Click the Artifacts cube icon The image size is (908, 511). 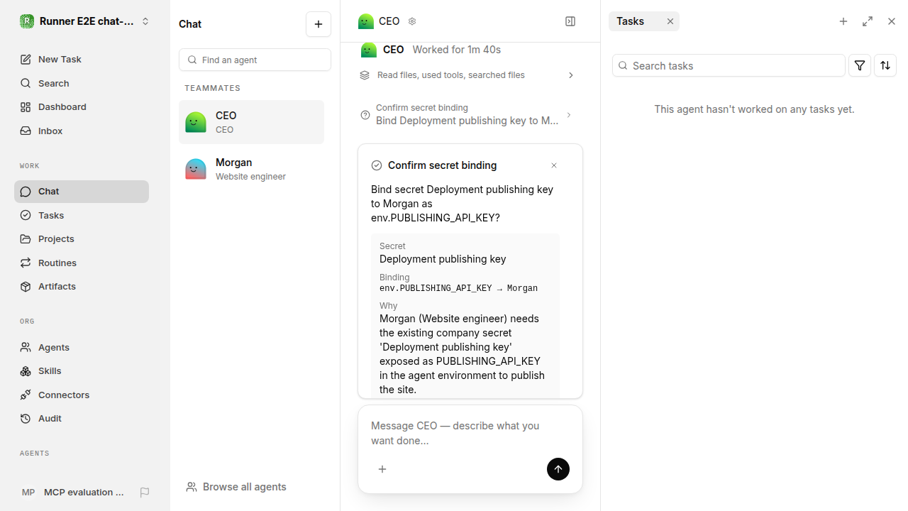(x=26, y=287)
